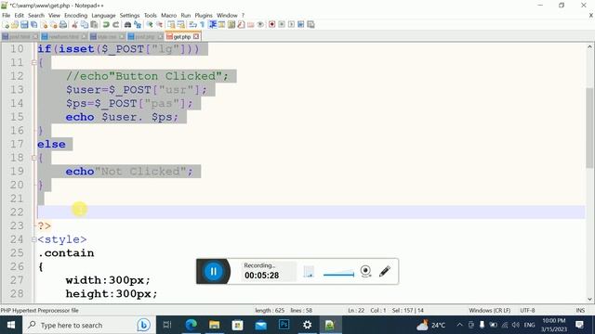Image resolution: width=595 pixels, height=334 pixels.
Task: Redo the edit via toolbar
Action: 115,25
